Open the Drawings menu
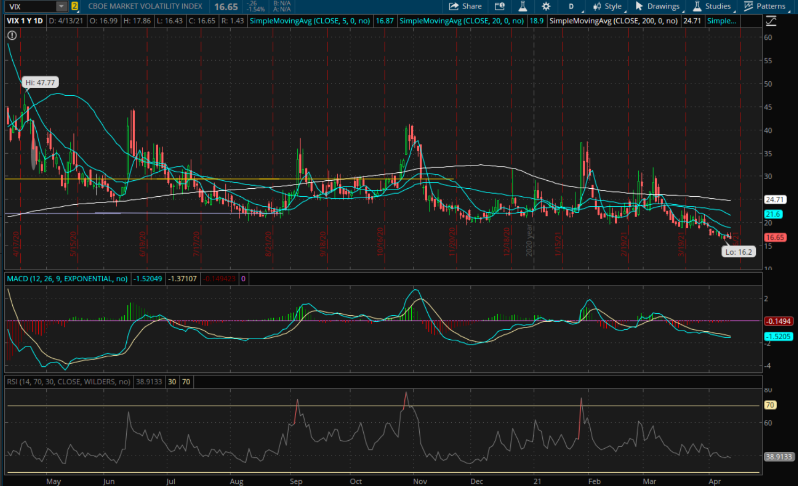Screen dimensions: 798x486 point(657,6)
